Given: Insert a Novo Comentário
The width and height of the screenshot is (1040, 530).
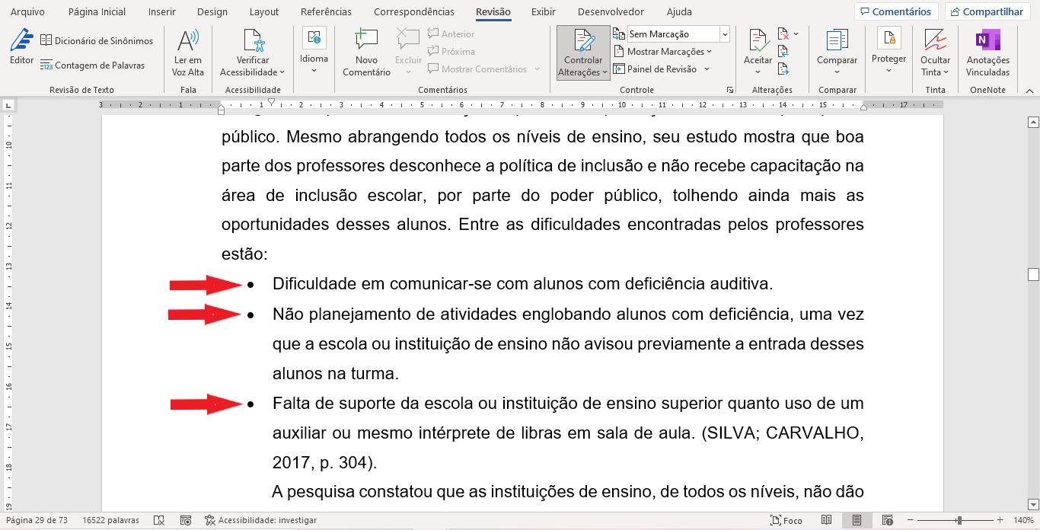Looking at the screenshot, I should [366, 53].
